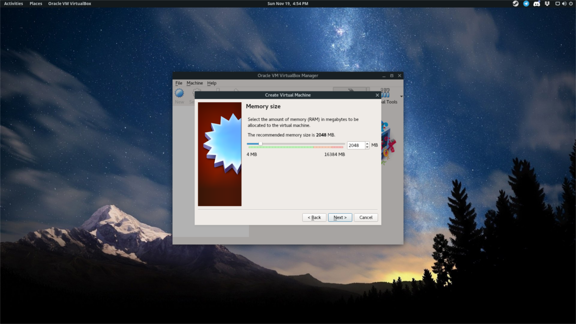Click the 4 MB minimum label

click(252, 155)
